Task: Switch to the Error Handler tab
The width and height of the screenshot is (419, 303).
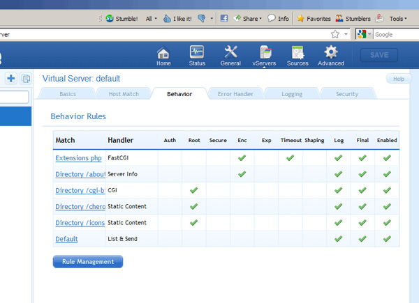Action: click(x=235, y=93)
